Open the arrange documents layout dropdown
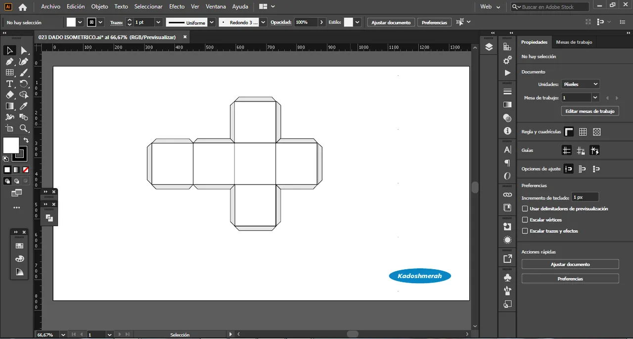 pyautogui.click(x=267, y=7)
